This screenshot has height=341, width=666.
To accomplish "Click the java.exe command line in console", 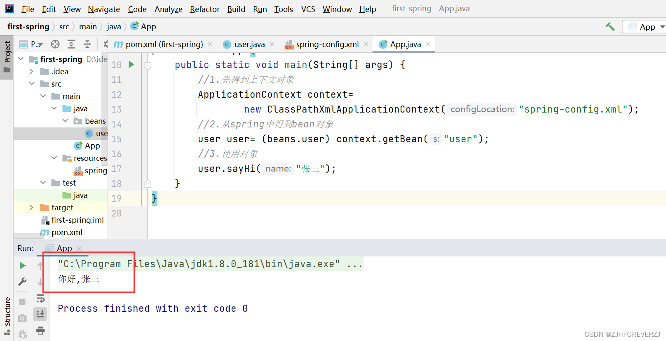I will 210,264.
